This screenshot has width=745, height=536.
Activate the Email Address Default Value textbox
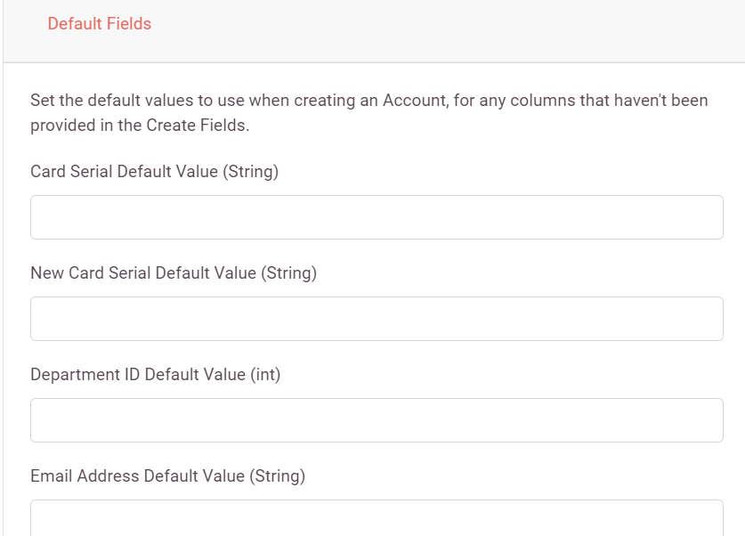377,518
